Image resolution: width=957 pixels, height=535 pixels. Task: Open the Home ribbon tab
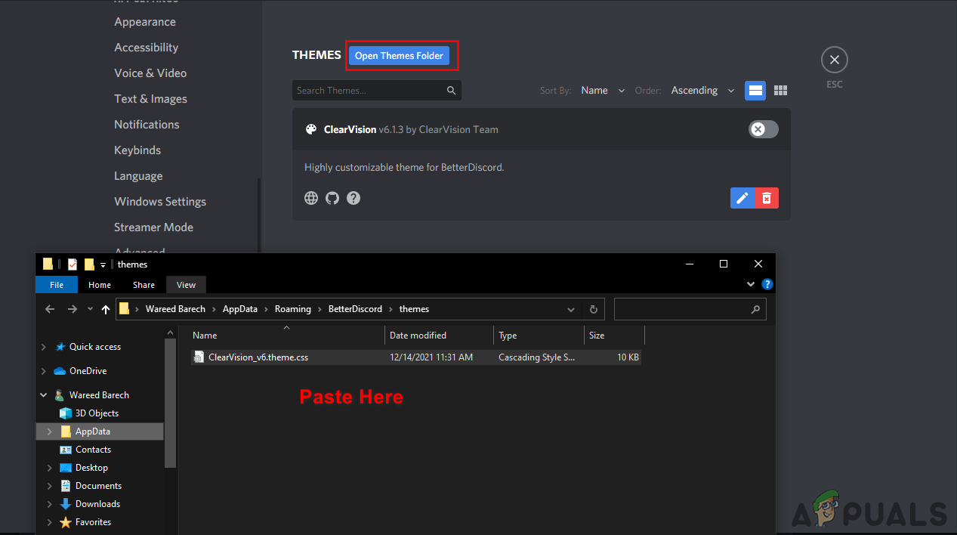pyautogui.click(x=100, y=285)
